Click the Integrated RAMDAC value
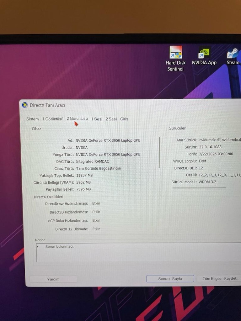 [x=93, y=161]
